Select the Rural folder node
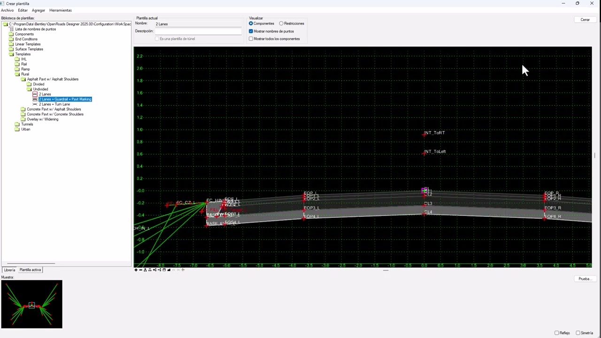 (x=25, y=74)
